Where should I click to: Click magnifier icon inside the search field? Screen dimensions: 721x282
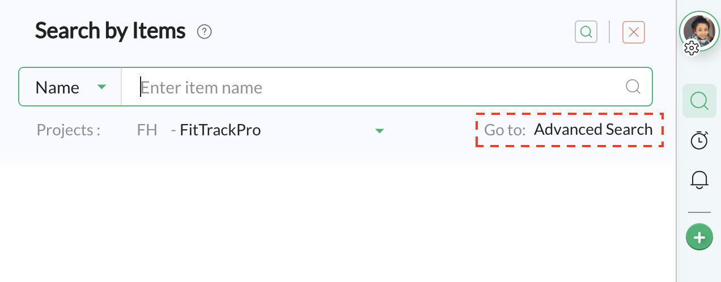coord(633,87)
